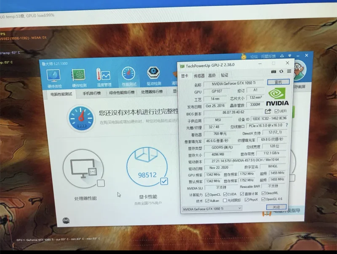
Task: Click 查找 lookup button in GPU-Z
Action: coord(278,82)
